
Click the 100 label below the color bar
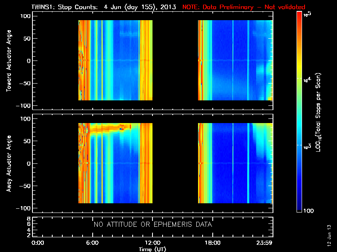coord(309,211)
